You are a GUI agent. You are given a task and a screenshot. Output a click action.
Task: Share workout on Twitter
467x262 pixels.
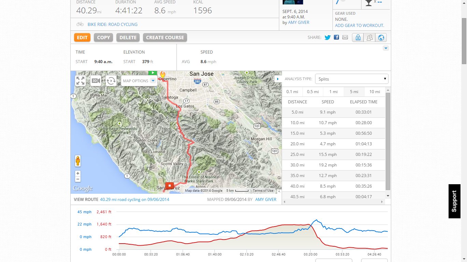328,38
